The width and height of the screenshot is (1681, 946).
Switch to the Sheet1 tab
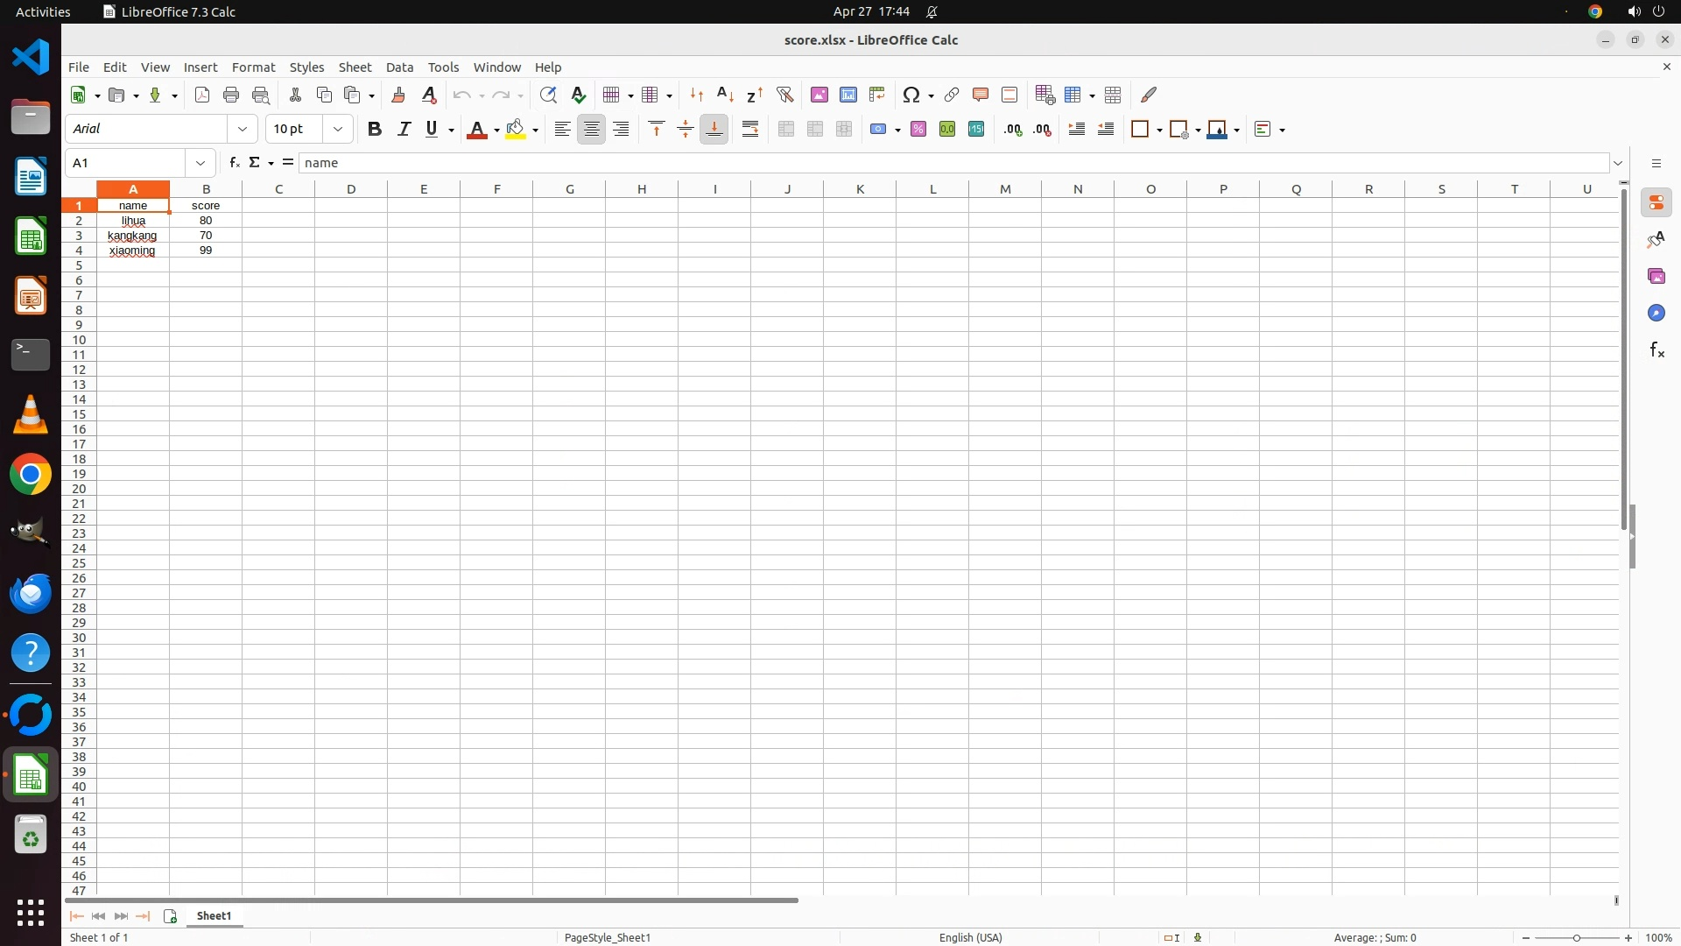click(214, 915)
